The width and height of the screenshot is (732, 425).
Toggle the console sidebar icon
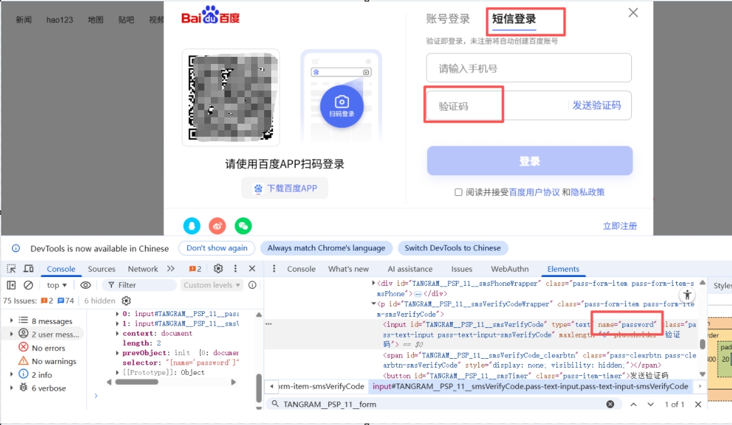click(11, 285)
